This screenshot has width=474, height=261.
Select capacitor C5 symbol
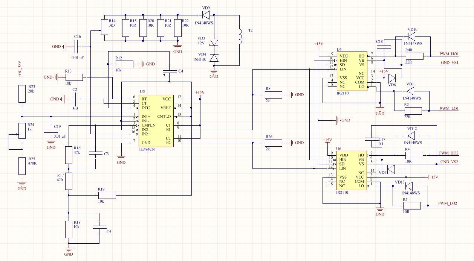coord(99,226)
